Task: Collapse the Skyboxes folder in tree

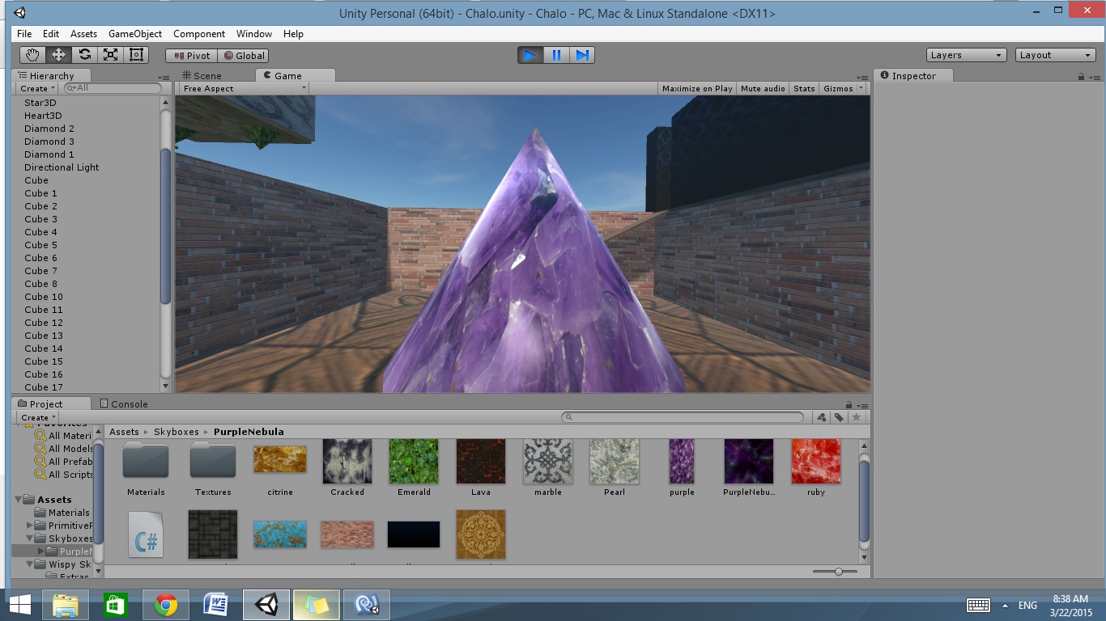Action: tap(30, 539)
